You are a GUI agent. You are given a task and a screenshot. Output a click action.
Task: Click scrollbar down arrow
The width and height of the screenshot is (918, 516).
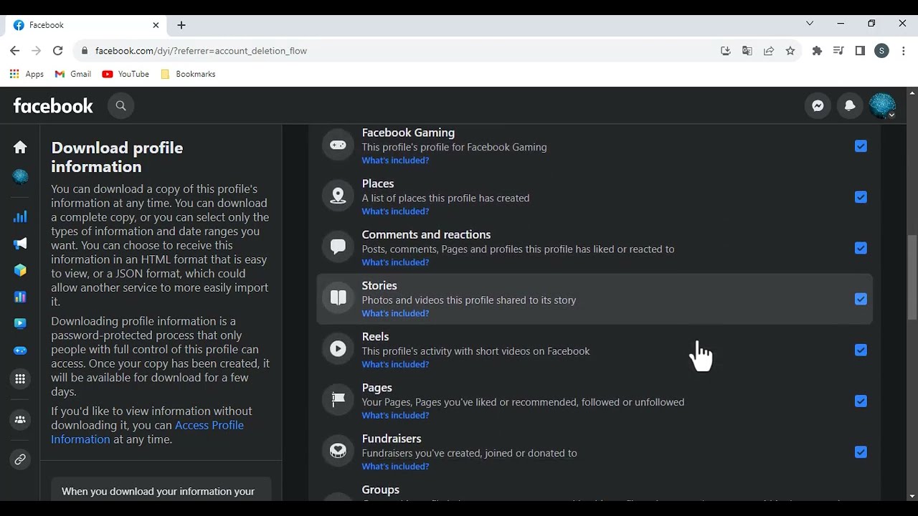point(912,496)
